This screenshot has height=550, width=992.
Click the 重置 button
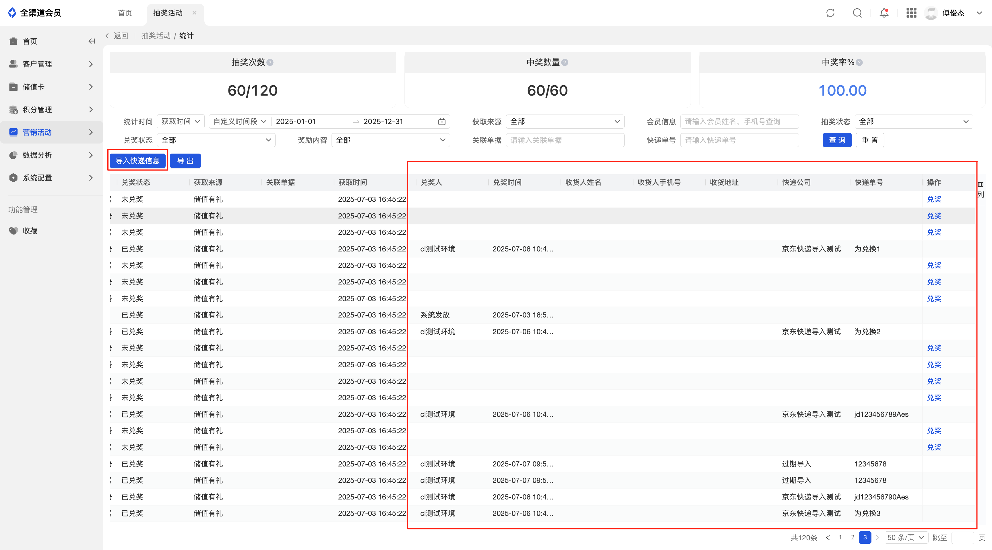(x=870, y=140)
